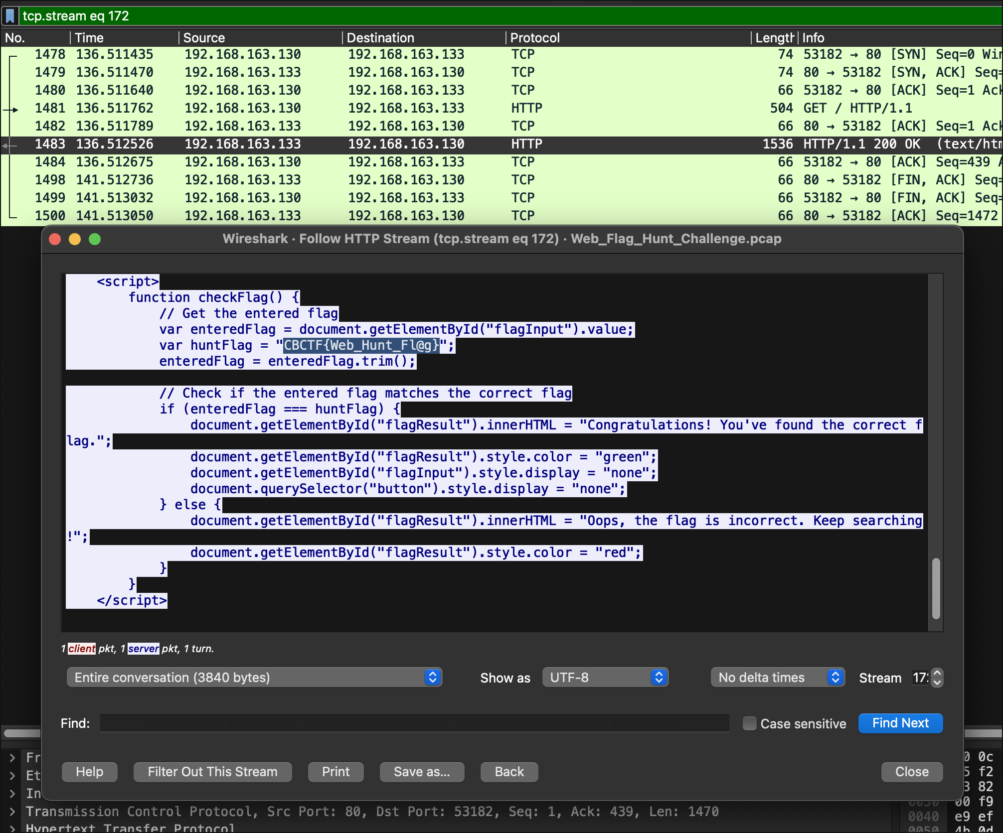Click the Back button

509,772
